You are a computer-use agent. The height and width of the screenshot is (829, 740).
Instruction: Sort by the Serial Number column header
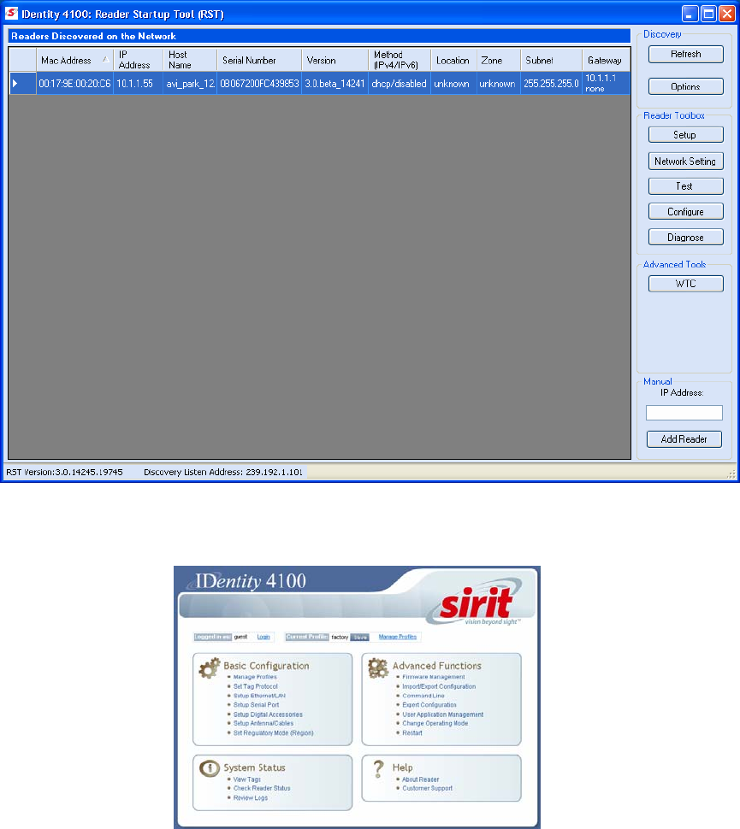259,60
